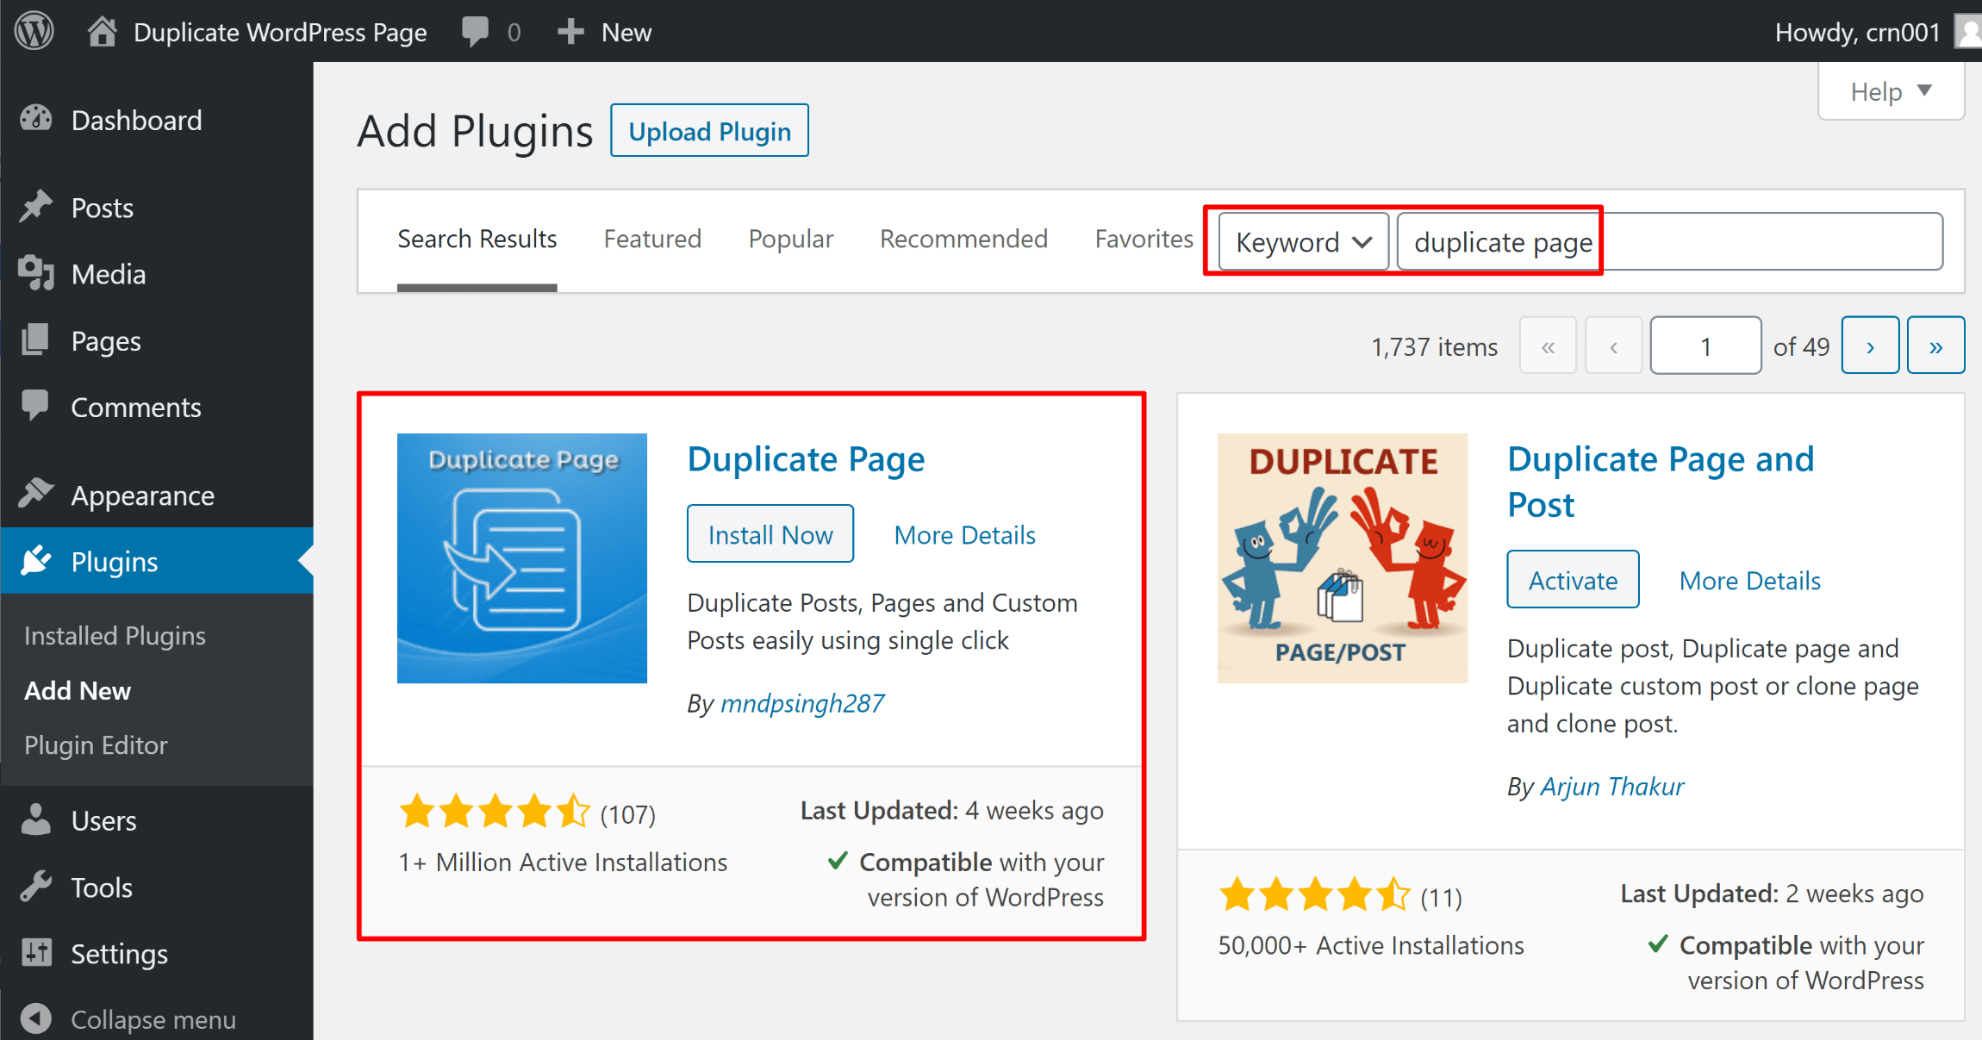Open Tools using the wrench icon
Viewport: 1982px width, 1040px height.
pos(36,887)
